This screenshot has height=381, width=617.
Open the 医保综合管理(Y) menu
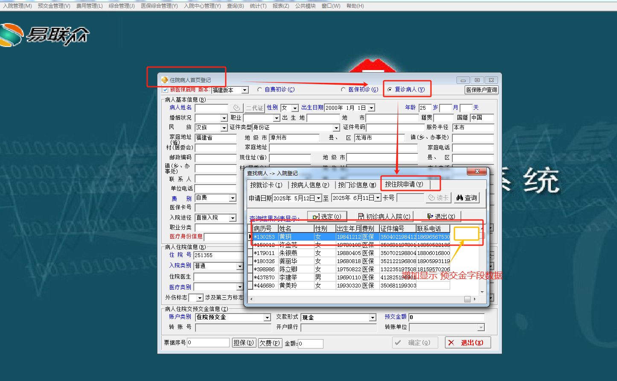[159, 6]
